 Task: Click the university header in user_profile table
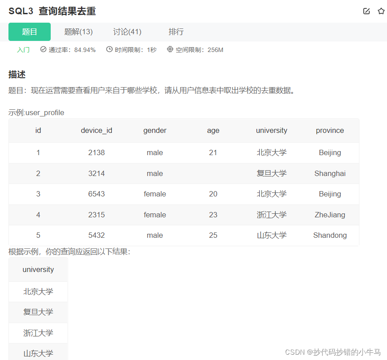[x=271, y=130]
